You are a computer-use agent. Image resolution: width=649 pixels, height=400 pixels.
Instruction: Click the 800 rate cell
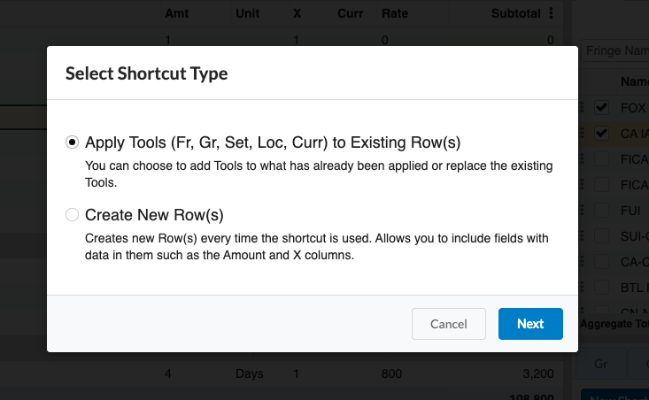coord(391,373)
